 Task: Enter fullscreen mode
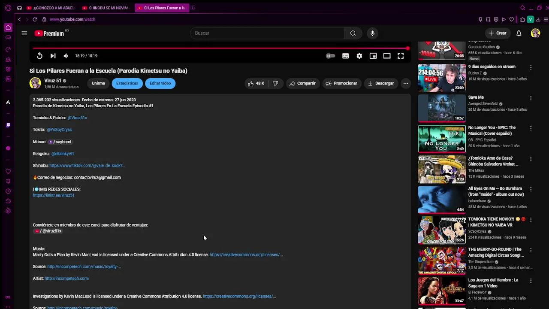pos(401,56)
